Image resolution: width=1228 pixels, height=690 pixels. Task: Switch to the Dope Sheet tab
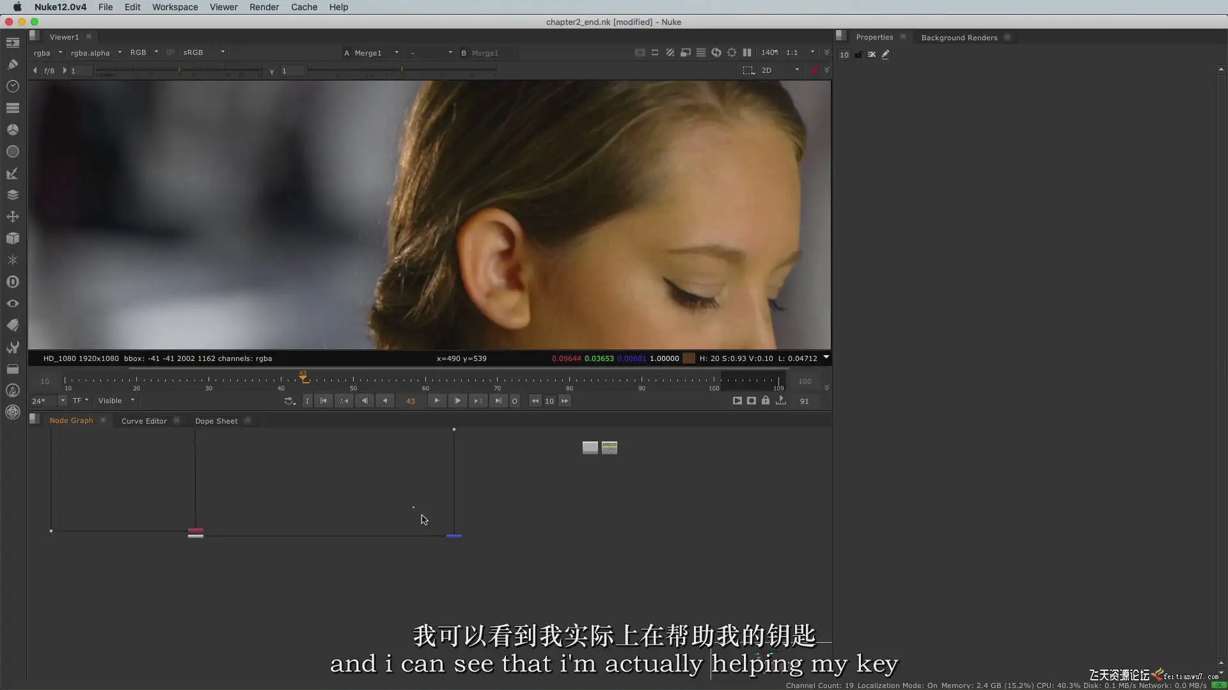(x=216, y=421)
